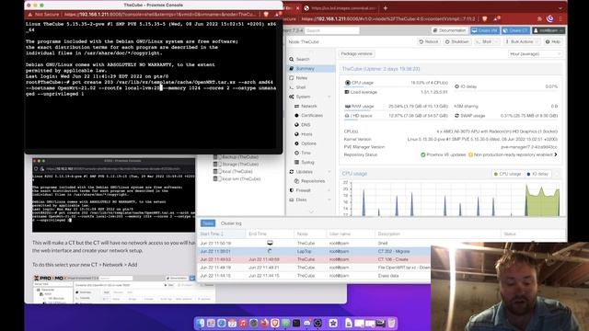Screen dimensions: 589x331
Task: Select the Erase data task row
Action: [314, 276]
